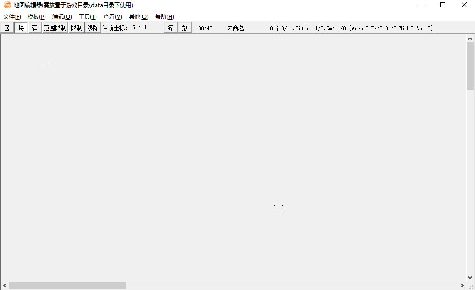
Task: Click the upper-left dotted tile on the map
Action: coord(45,64)
